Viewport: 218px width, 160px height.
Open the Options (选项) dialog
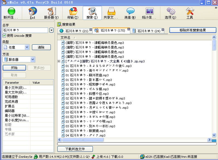click(170, 13)
